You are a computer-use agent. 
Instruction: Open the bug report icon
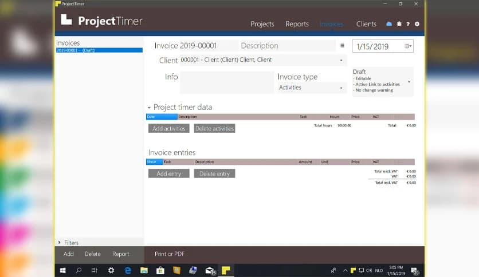pos(399,24)
